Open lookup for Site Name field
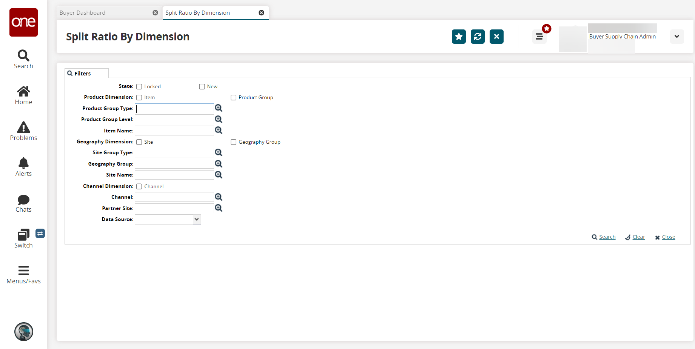Screen dimensions: 695x349 [x=219, y=175]
